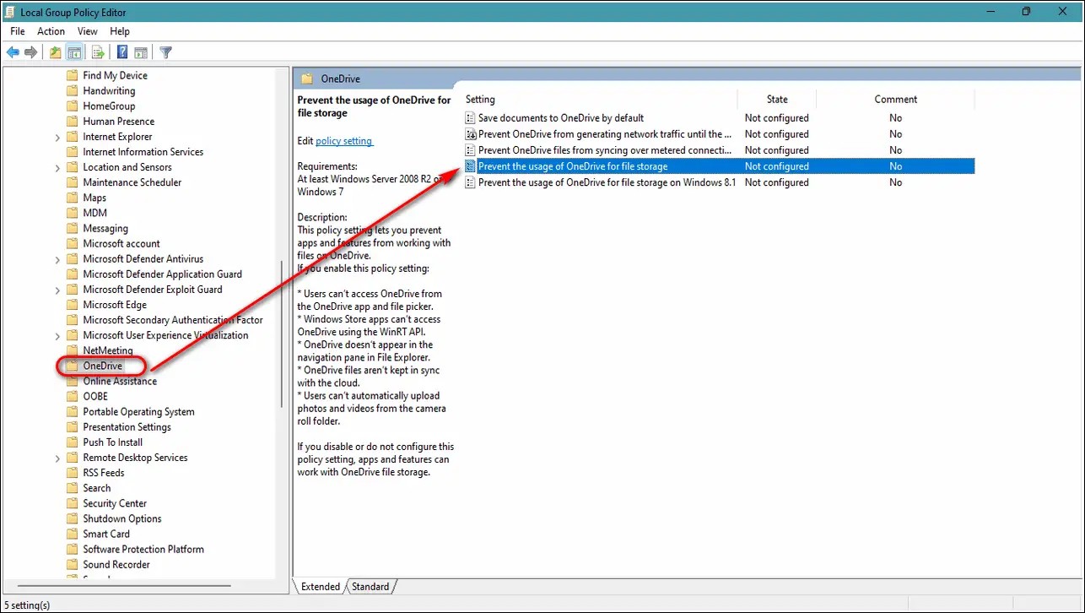
Task: Sort by the Setting column header
Action: click(x=599, y=99)
